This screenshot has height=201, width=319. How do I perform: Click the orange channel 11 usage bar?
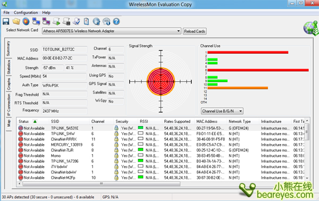pos(238,88)
